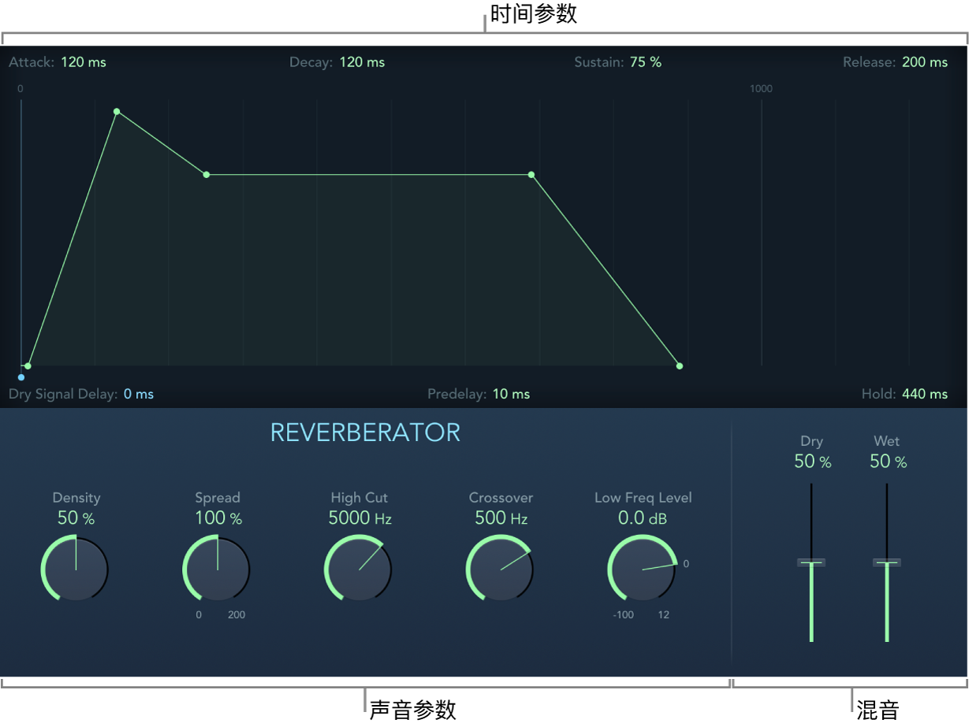Click the Dry fader handle
The image size is (969, 727).
coord(811,562)
